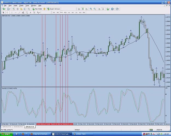Screen dimensions: 171x136
Task: Click the New Order button
Action: [37, 9]
